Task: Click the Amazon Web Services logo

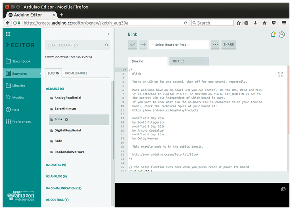Action: point(20,195)
